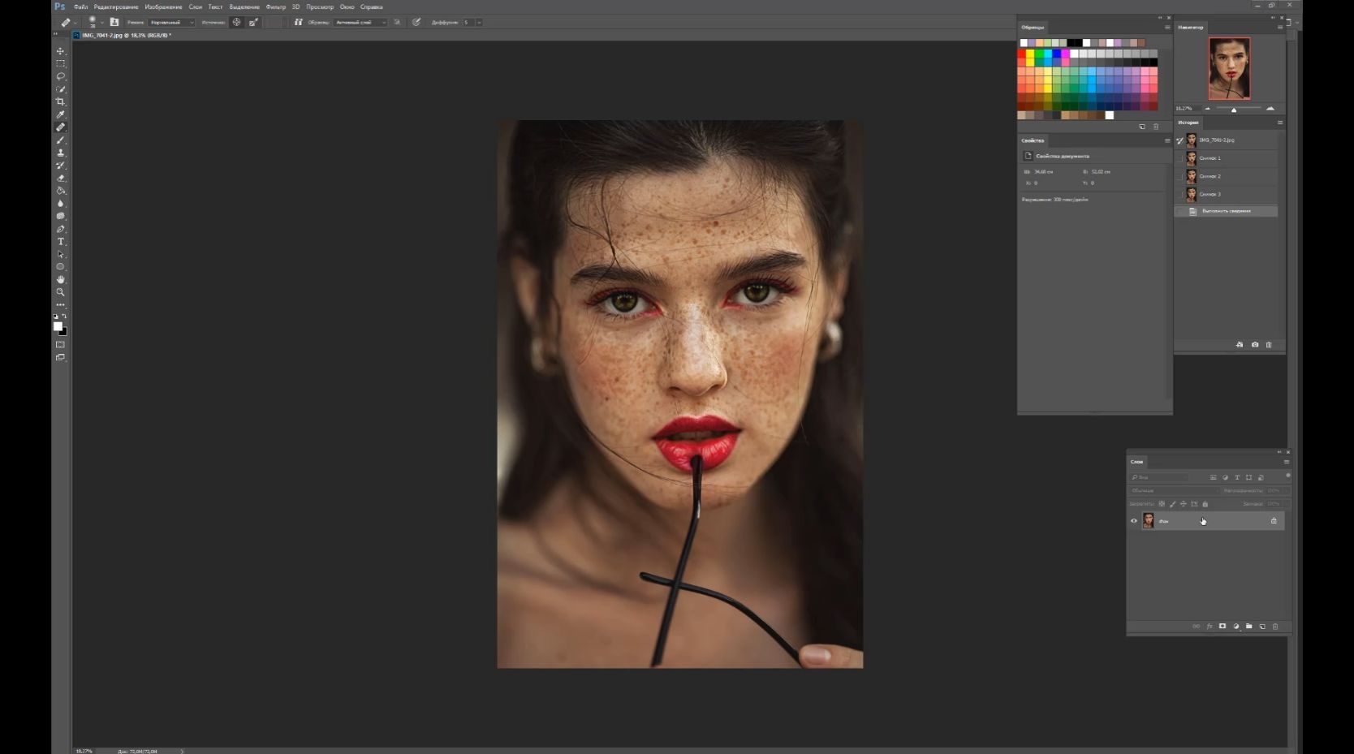Image resolution: width=1354 pixels, height=754 pixels.
Task: Select the Pen tool
Action: [x=60, y=229]
